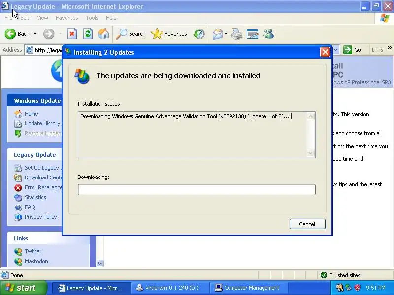Viewport: 394px width, 295px height.
Task: Open the History icon in toolbar
Action: coord(199,34)
